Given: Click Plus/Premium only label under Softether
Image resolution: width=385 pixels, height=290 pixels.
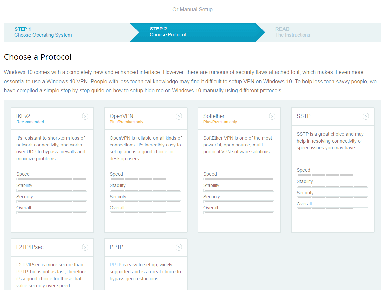Looking at the screenshot, I should coord(220,122).
